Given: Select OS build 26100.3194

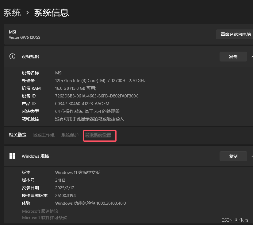Looking at the screenshot, I should [x=65, y=195].
